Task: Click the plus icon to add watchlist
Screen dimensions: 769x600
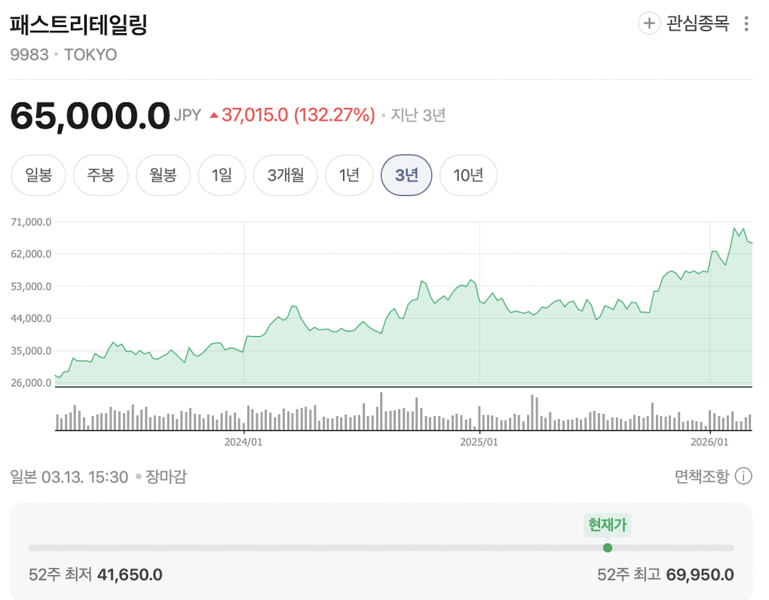Action: (x=649, y=23)
